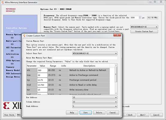The width and height of the screenshot is (166, 120).
Task: Click REFERENCE DESIGN link in sidebar
Action: [10, 10]
